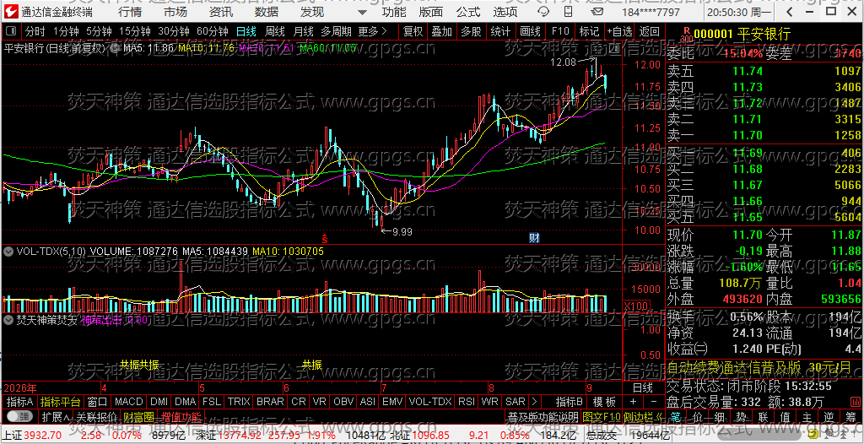Open the dropdown arrow right of 发现

[361, 12]
